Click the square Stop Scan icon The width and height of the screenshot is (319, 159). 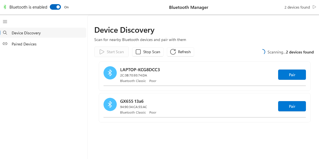(x=138, y=52)
